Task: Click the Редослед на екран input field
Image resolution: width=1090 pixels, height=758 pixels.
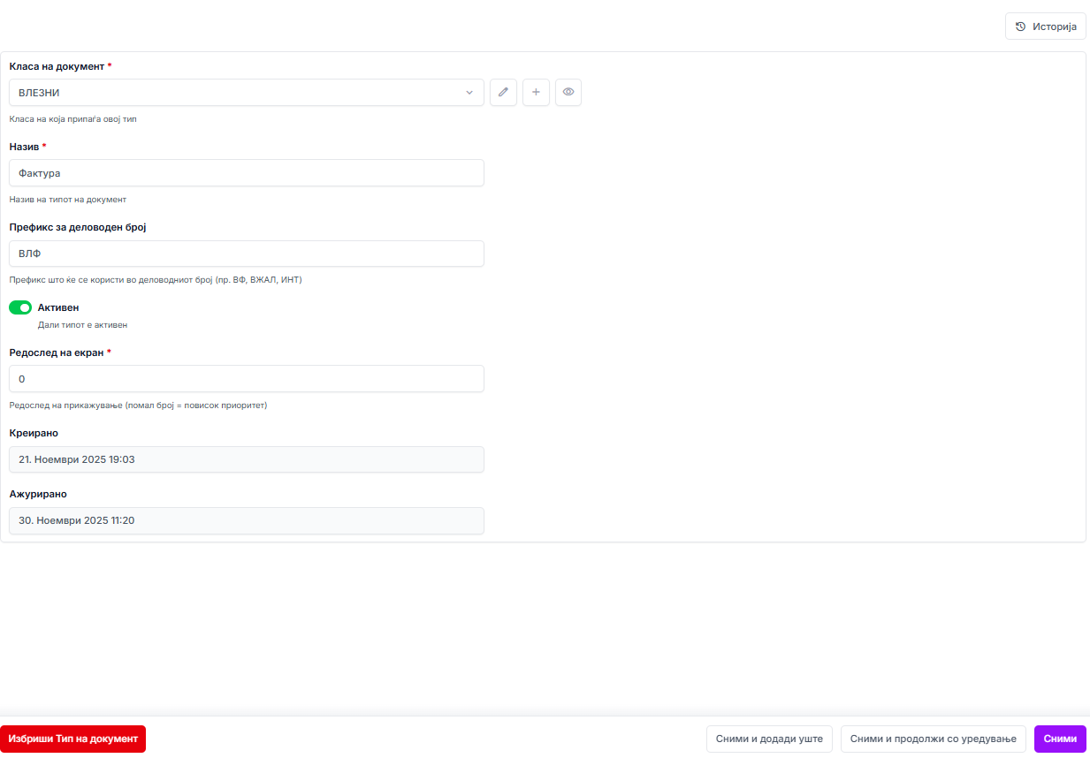Action: (x=247, y=379)
